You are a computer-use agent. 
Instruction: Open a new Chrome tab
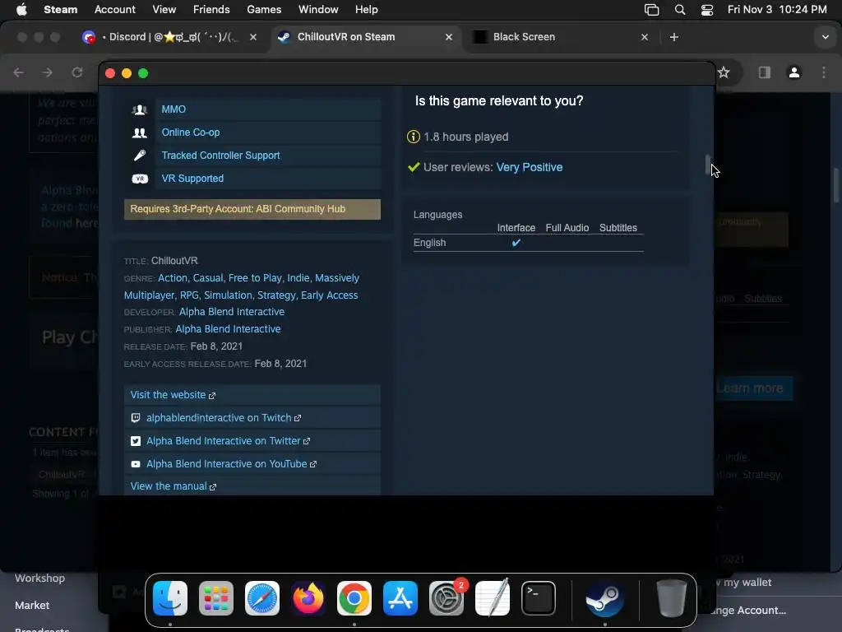click(674, 37)
